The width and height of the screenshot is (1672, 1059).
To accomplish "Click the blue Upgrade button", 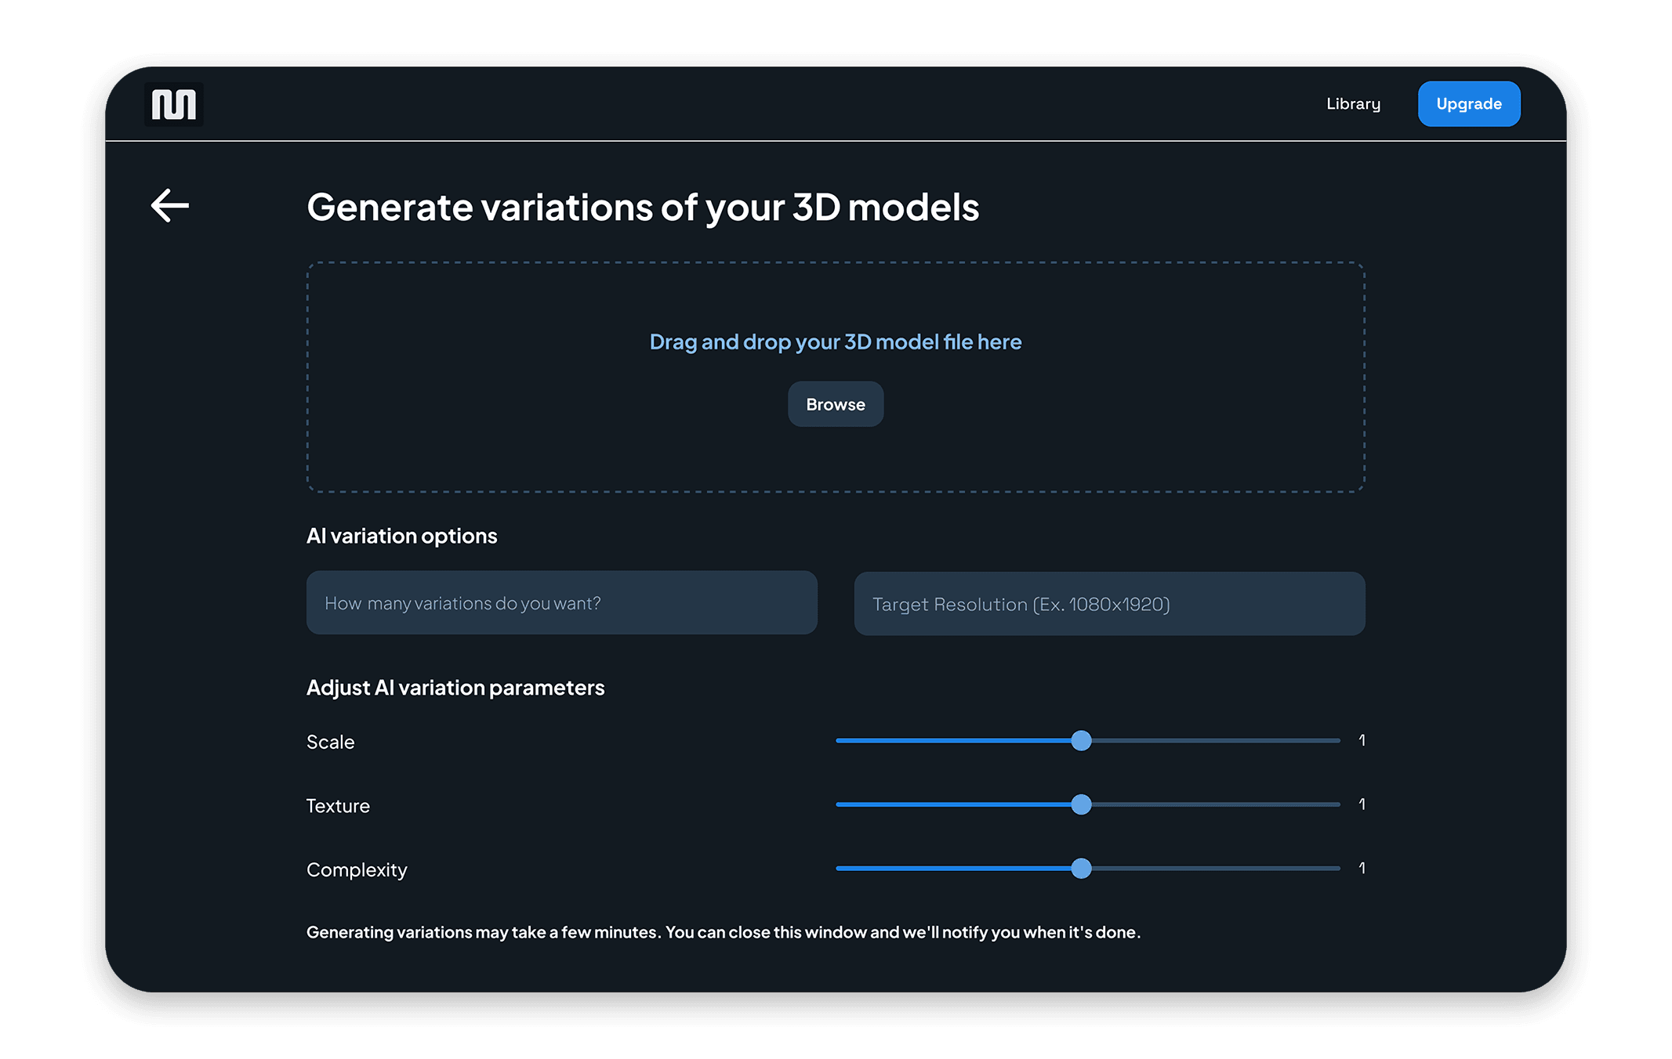I will (1468, 104).
